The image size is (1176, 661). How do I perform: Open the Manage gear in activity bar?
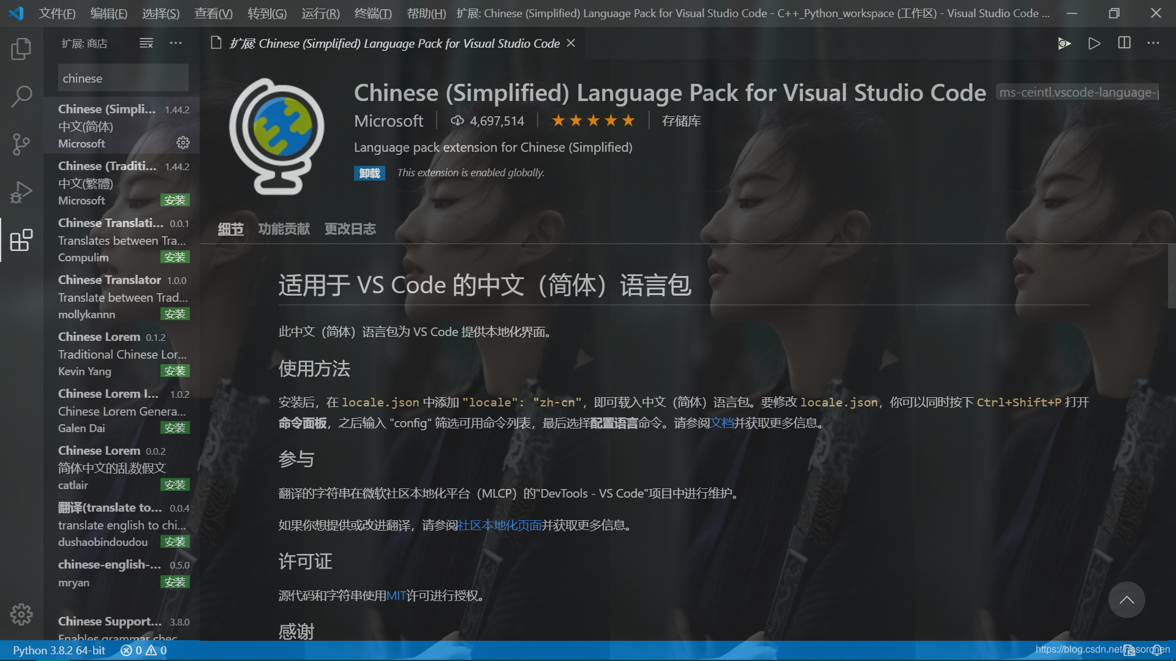21,614
